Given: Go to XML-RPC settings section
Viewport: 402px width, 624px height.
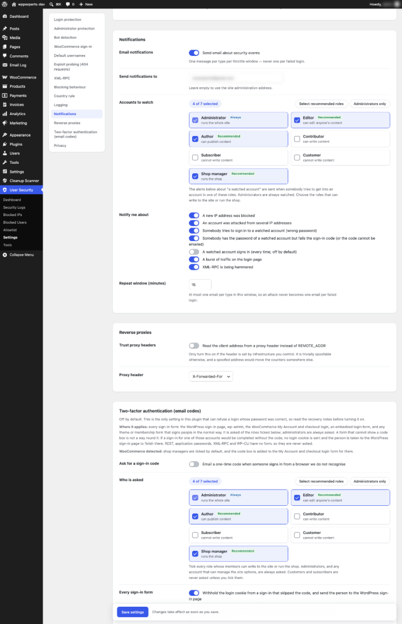Looking at the screenshot, I should pyautogui.click(x=62, y=78).
